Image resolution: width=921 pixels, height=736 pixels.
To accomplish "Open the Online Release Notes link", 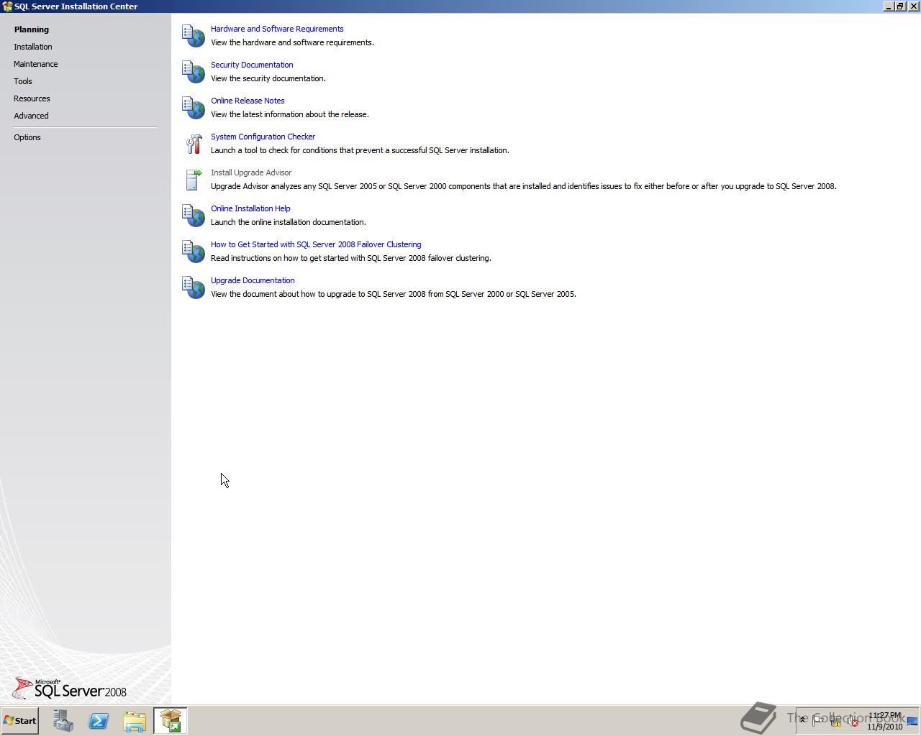I will [x=248, y=101].
